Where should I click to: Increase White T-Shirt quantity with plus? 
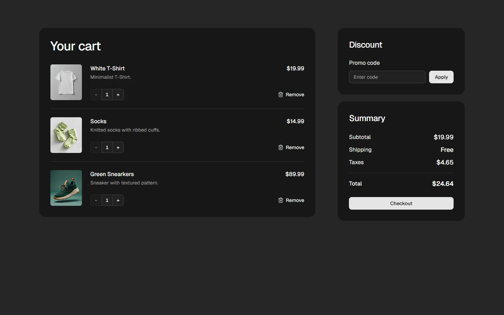click(118, 94)
